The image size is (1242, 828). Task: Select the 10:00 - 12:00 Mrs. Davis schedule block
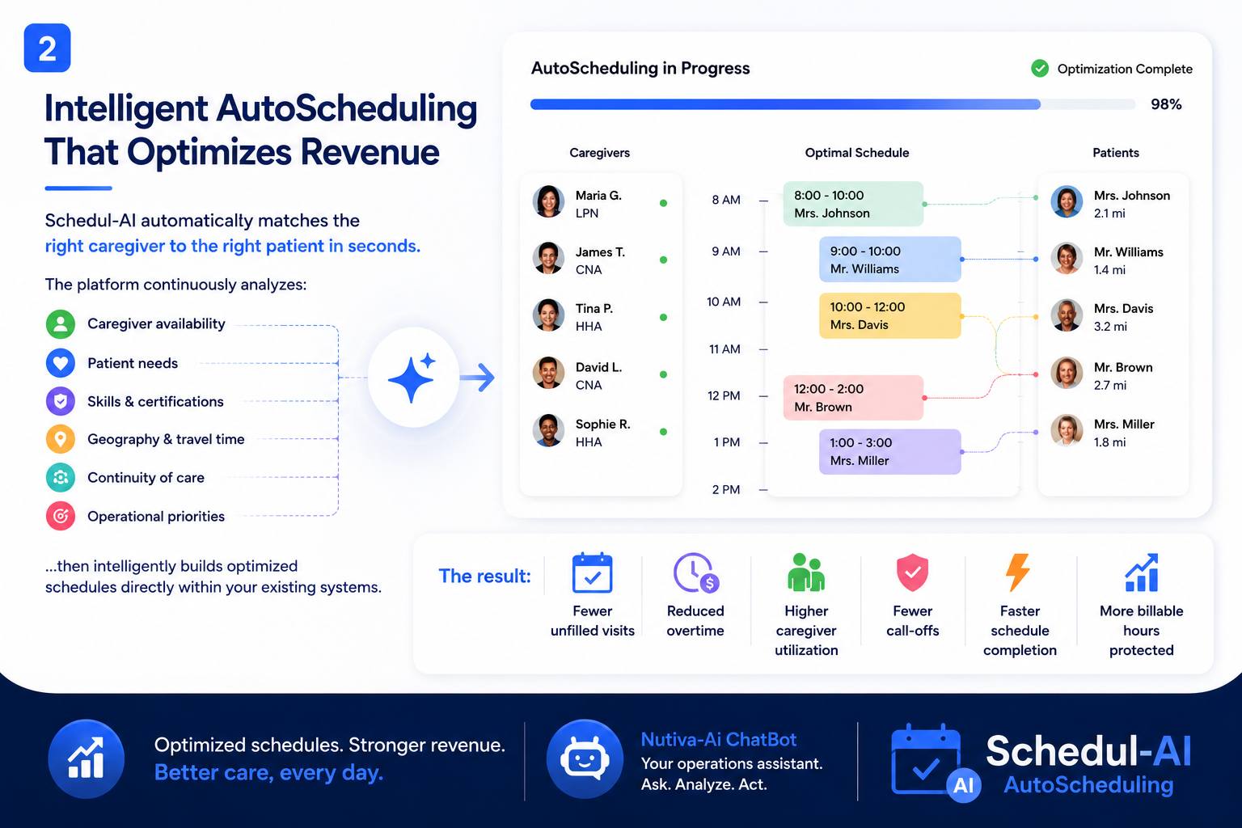pos(889,315)
